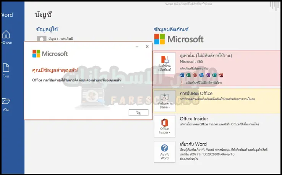Click the 'คุณมีข้อมูลล่าสุดแล้ว!' dialog message
The height and width of the screenshot is (175, 282).
click(x=55, y=70)
